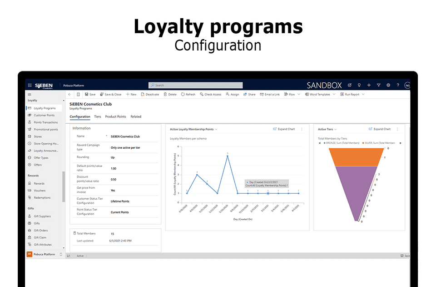Click Save & Close
The height and width of the screenshot is (287, 436).
coord(111,94)
